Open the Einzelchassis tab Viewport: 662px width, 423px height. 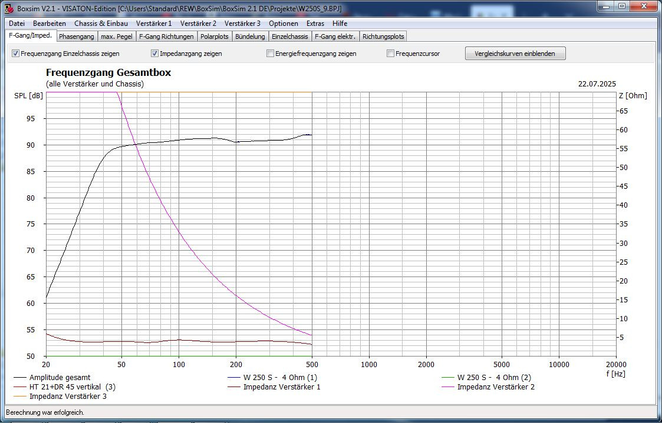click(x=289, y=36)
